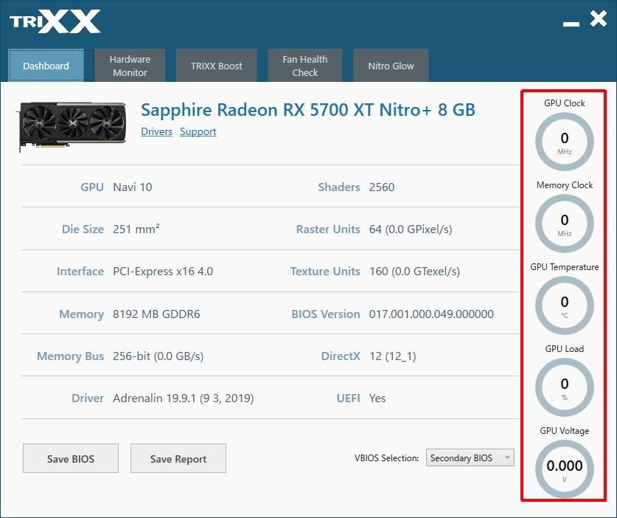Click the 'Interface' label
Screen dimensions: 617x518
click(x=80, y=272)
